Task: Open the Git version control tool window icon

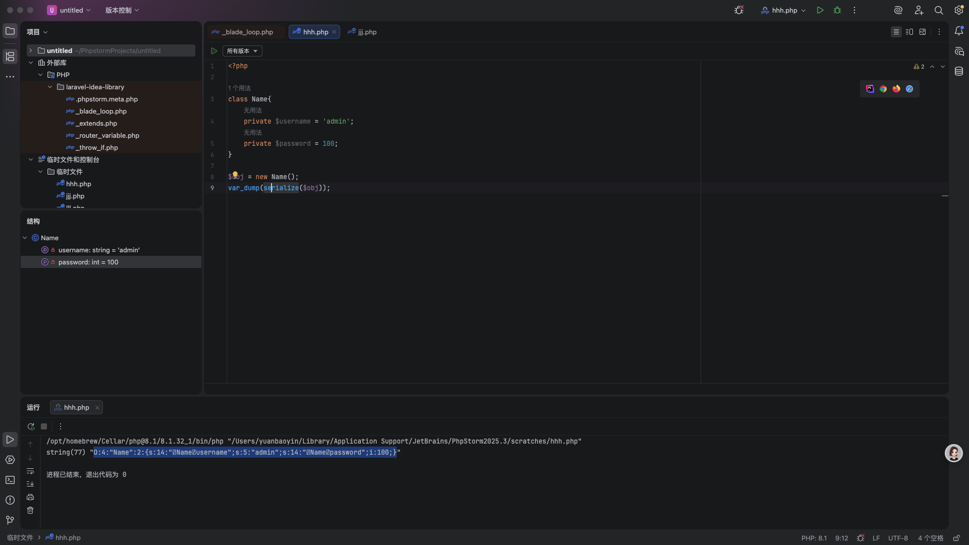Action: click(10, 520)
